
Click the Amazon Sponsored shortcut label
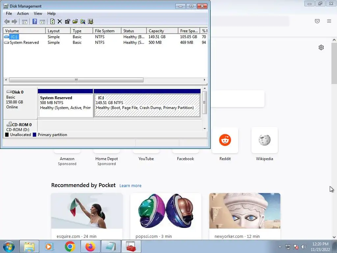tap(67, 161)
